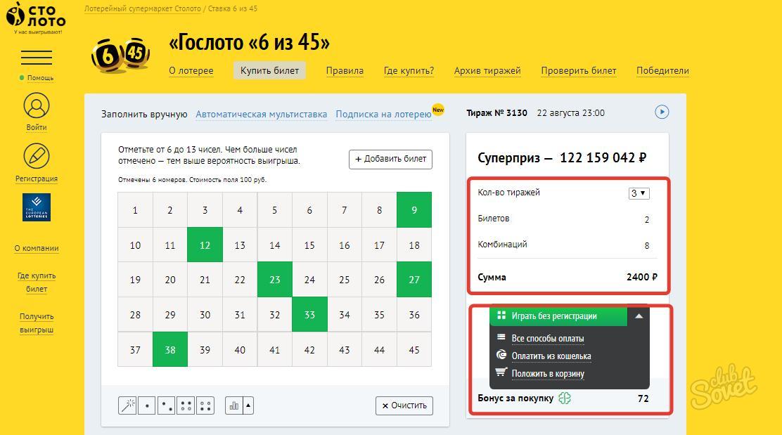
Task: Mark number 16 on the ticket grid
Action: pyautogui.click(x=345, y=245)
